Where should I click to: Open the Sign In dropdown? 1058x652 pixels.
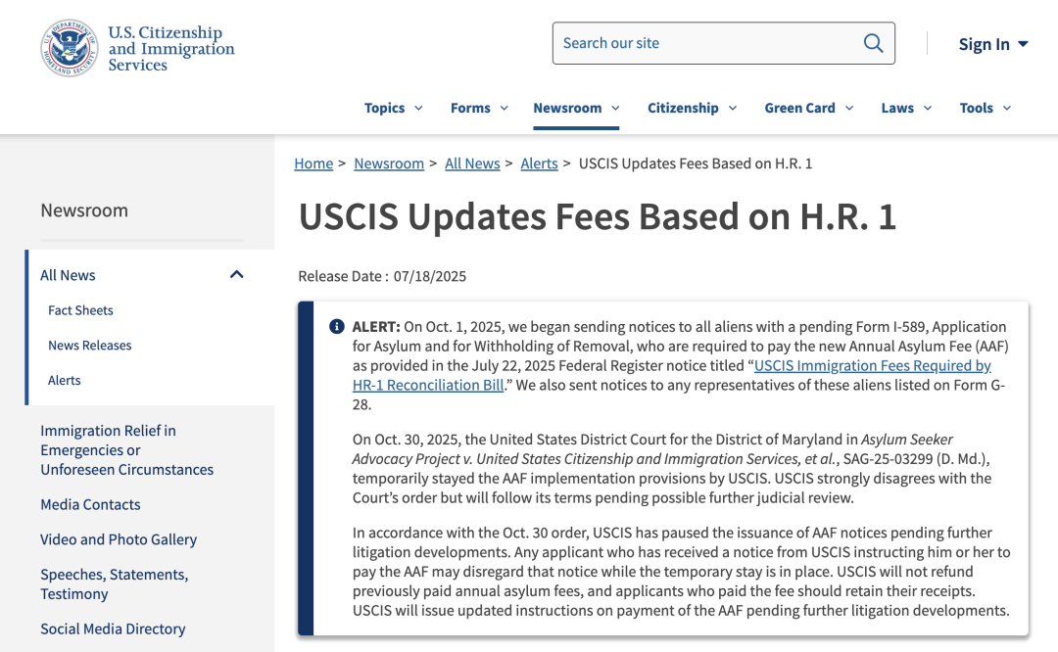click(x=993, y=44)
